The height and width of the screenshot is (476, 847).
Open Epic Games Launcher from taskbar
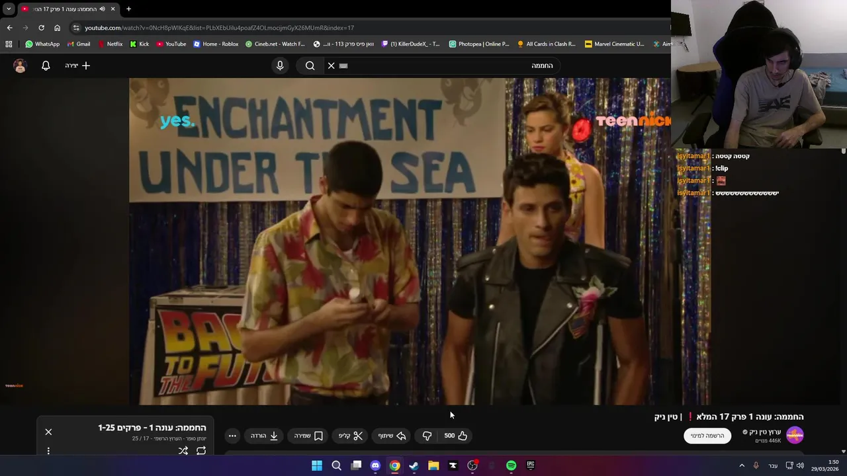[x=531, y=465]
